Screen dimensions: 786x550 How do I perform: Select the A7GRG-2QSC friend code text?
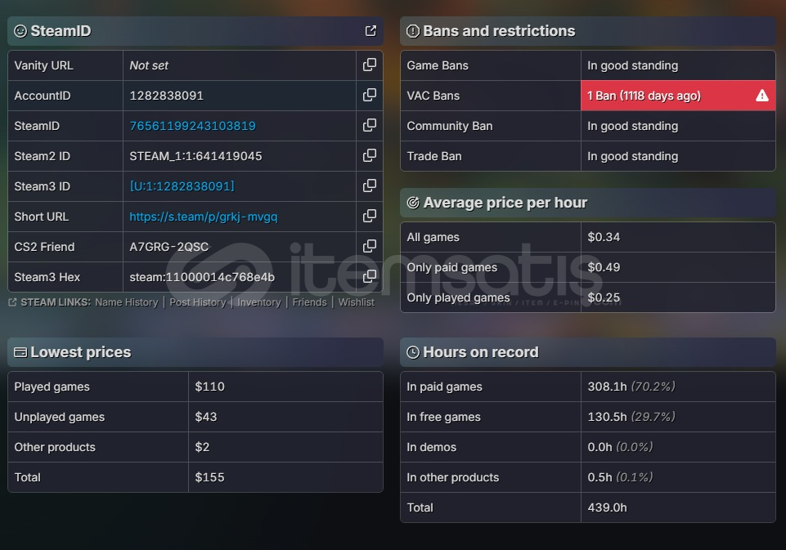point(169,247)
